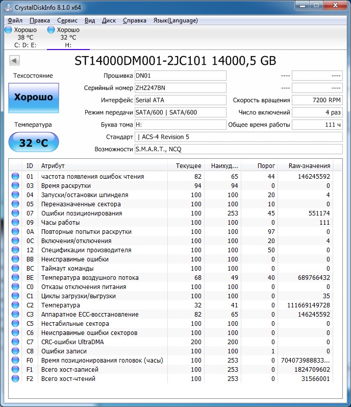Click the blue status orb for disk H:
This screenshot has height=407, width=351.
(x=51, y=30)
